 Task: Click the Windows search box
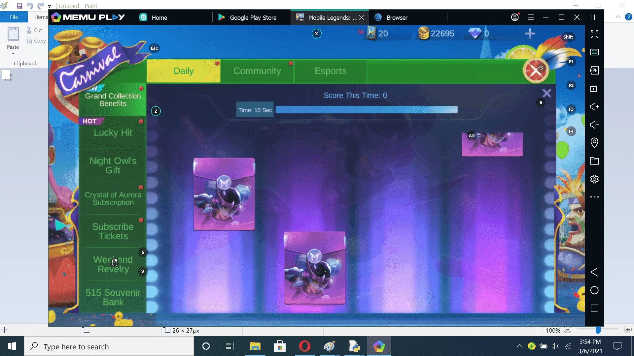pyautogui.click(x=109, y=346)
